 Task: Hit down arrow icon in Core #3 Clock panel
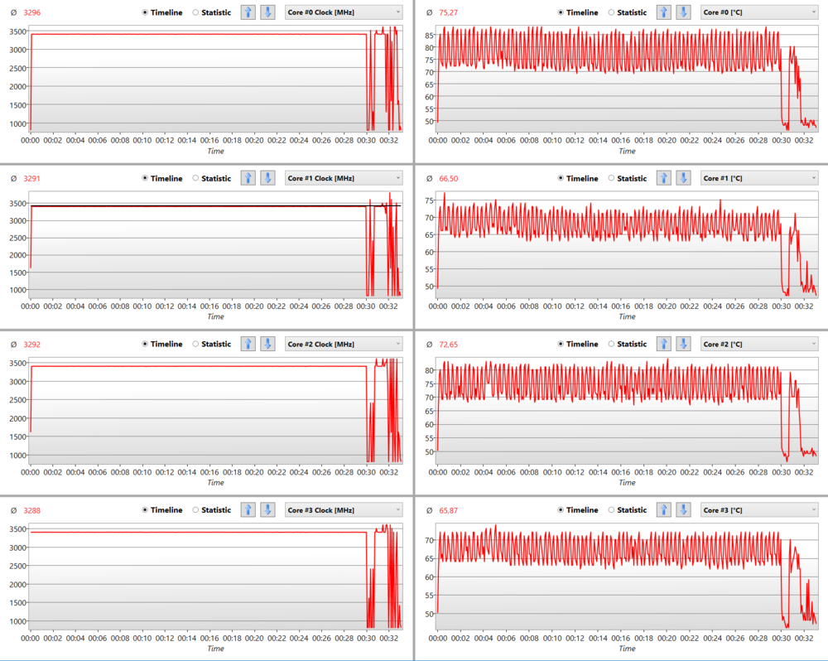pyautogui.click(x=267, y=509)
